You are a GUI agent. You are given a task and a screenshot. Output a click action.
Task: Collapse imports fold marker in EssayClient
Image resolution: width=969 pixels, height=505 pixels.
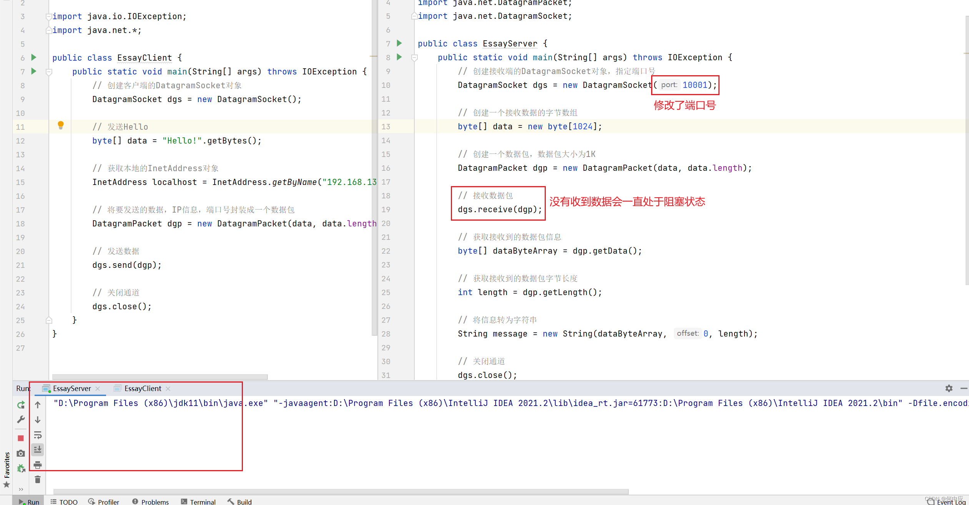[x=49, y=16]
